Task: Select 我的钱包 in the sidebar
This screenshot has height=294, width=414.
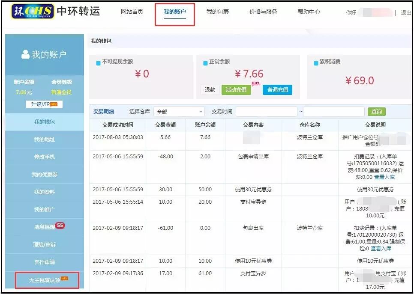Action: (x=45, y=122)
